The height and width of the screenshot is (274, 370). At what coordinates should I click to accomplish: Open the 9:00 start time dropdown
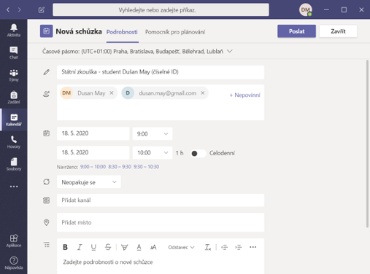point(153,133)
